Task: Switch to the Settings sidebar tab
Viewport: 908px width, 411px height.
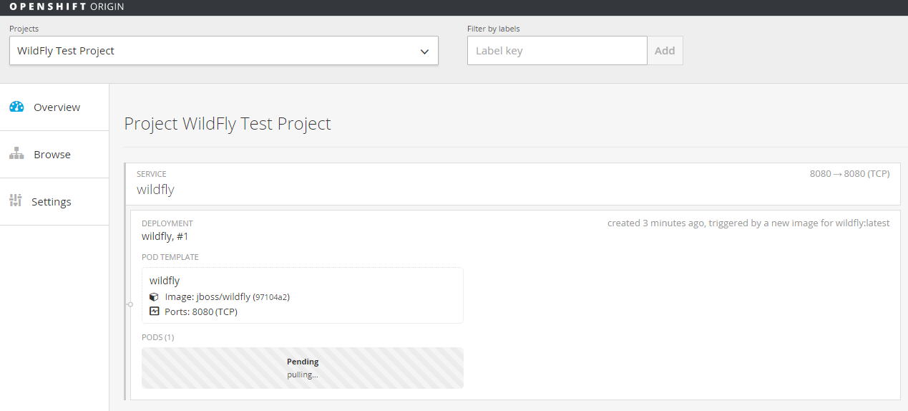Action: 52,202
